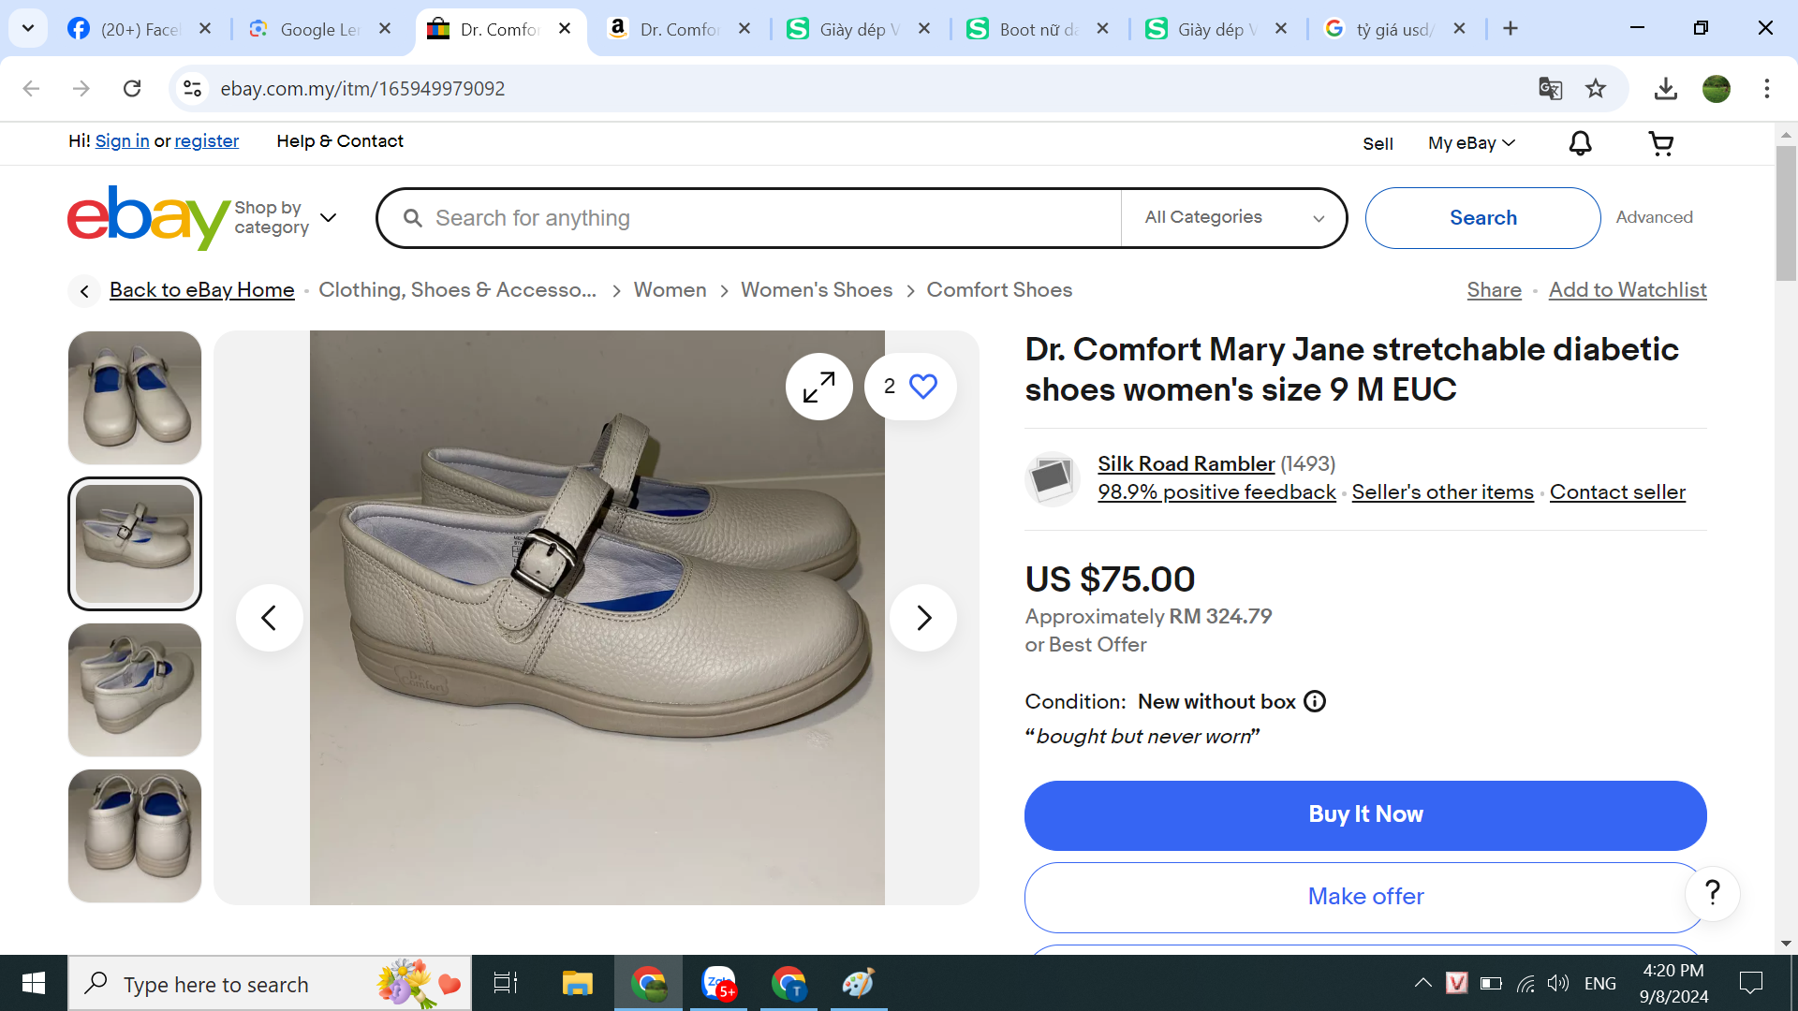Open the All Categories dropdown
Image resolution: width=1798 pixels, height=1011 pixels.
pos(1233,217)
